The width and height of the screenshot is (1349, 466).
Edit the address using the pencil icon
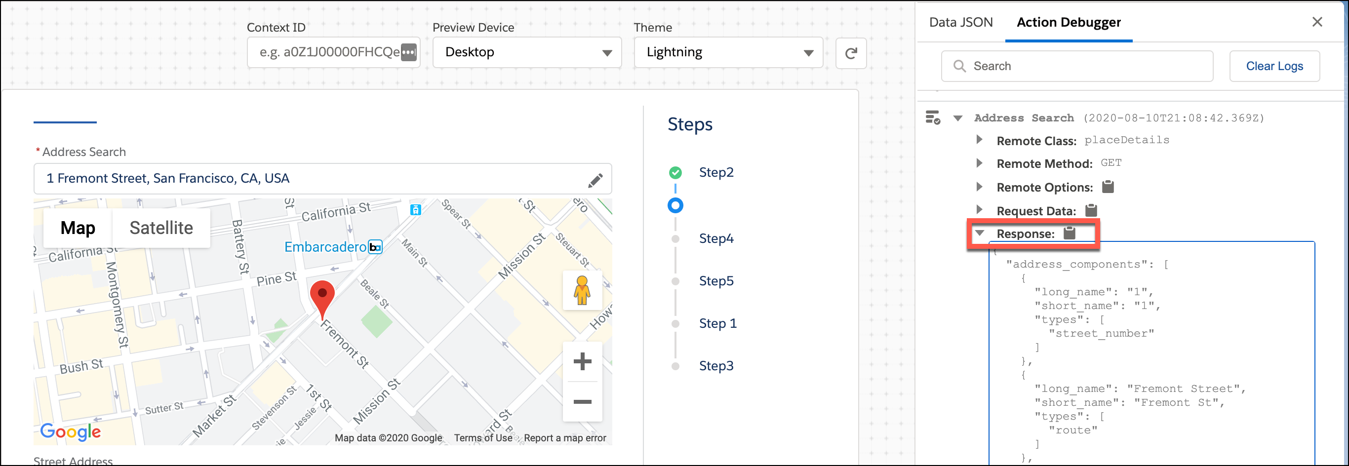click(x=595, y=179)
